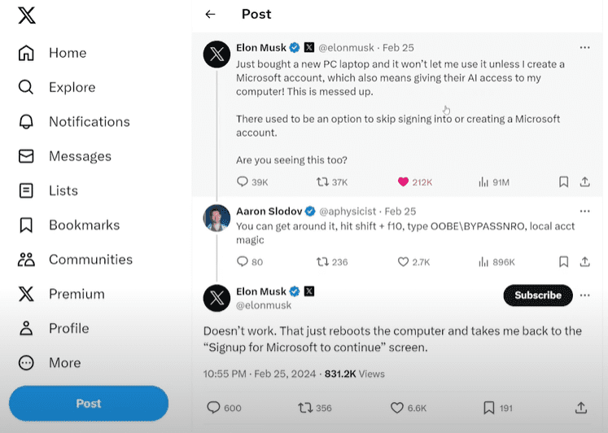The image size is (608, 433).
Task: Repost the main post with 356 reposts
Action: 305,407
